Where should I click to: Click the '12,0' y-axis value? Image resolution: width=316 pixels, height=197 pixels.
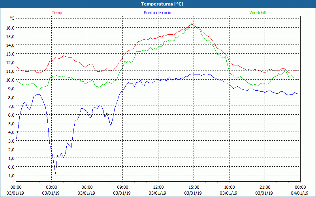(x=10, y=62)
